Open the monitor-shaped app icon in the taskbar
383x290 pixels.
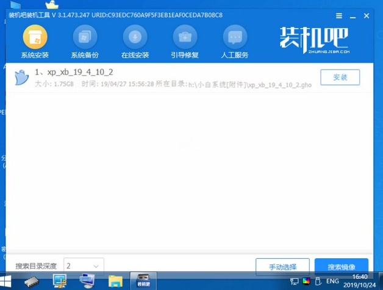tap(60, 281)
